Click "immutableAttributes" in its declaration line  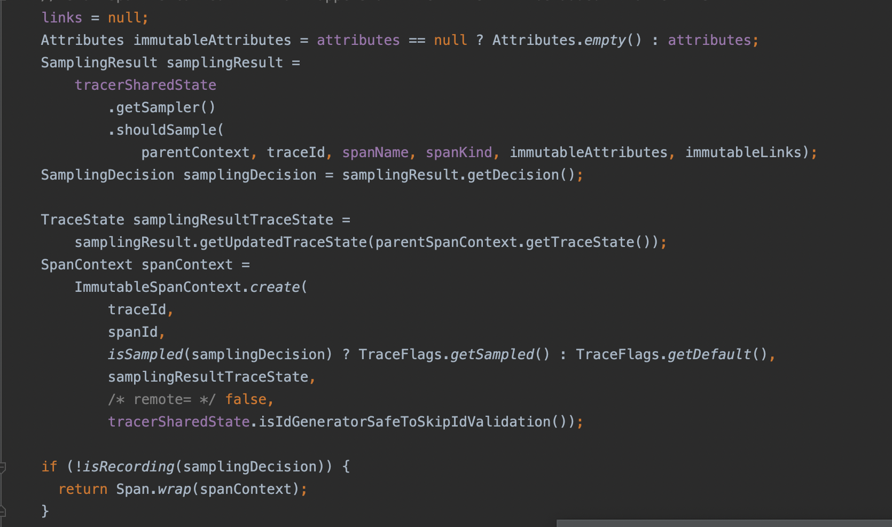(x=212, y=40)
